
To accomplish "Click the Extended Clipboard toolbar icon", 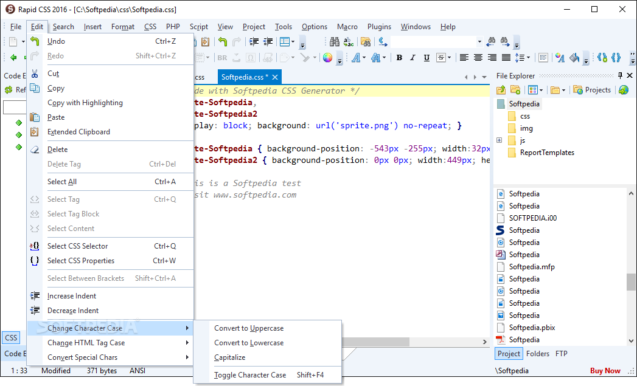I will point(205,41).
